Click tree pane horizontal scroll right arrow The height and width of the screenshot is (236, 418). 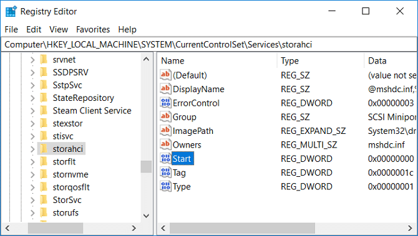(134, 228)
